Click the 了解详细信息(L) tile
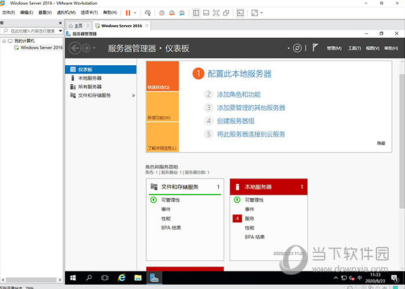The height and width of the screenshot is (289, 405). pos(162,137)
